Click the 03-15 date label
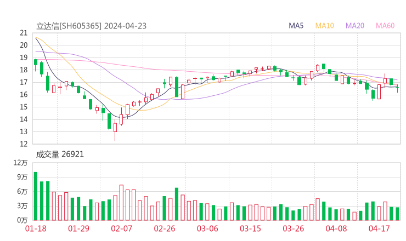 tap(250, 228)
